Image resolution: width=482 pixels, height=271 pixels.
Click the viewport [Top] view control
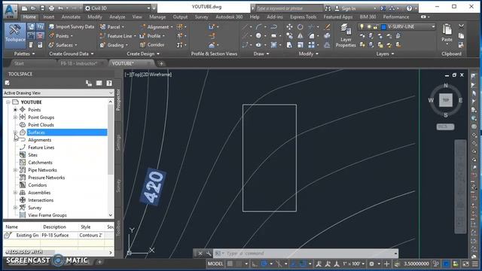pyautogui.click(x=136, y=75)
